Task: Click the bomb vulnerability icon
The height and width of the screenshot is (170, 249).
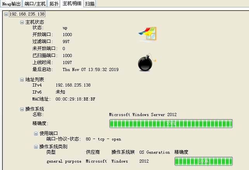Action: [147, 63]
